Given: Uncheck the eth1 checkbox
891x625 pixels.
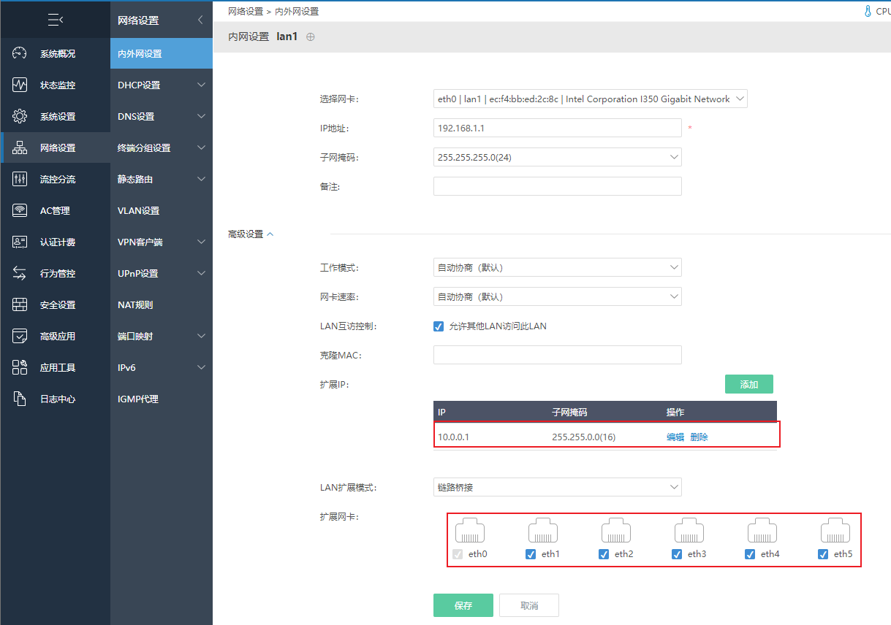Looking at the screenshot, I should [x=531, y=554].
